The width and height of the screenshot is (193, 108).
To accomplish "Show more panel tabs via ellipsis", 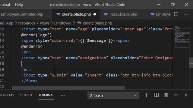I will (63, 95).
